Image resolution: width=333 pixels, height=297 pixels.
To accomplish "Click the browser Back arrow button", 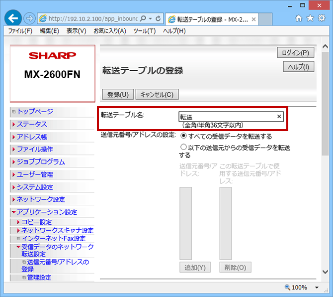I will pos(13,18).
